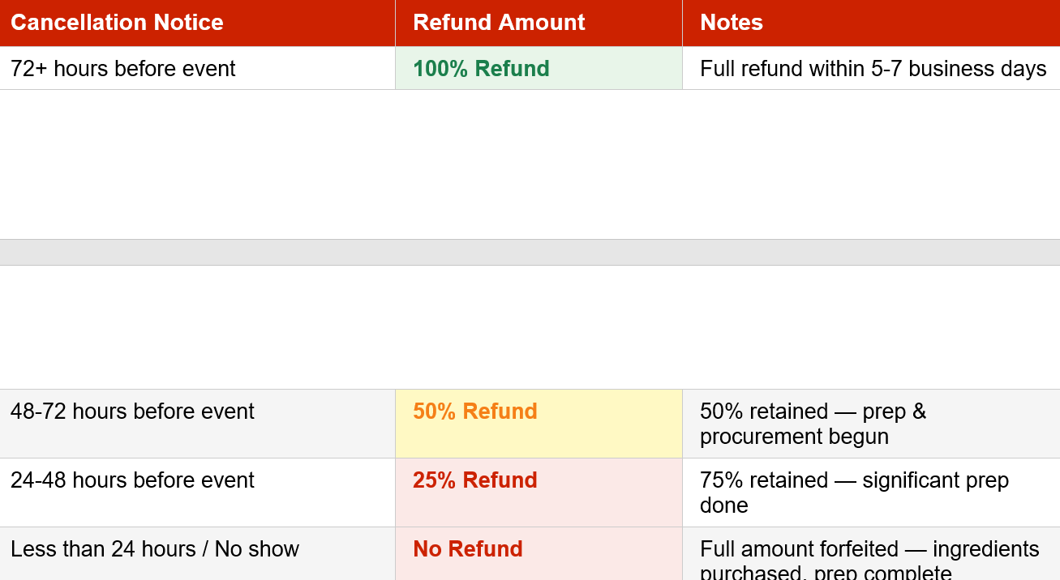
Task: Select the Notes column header
Action: (x=871, y=23)
